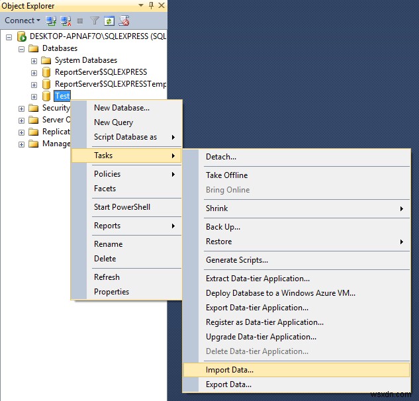
Task: Close the Object Explorer panel
Action: tap(162, 5)
